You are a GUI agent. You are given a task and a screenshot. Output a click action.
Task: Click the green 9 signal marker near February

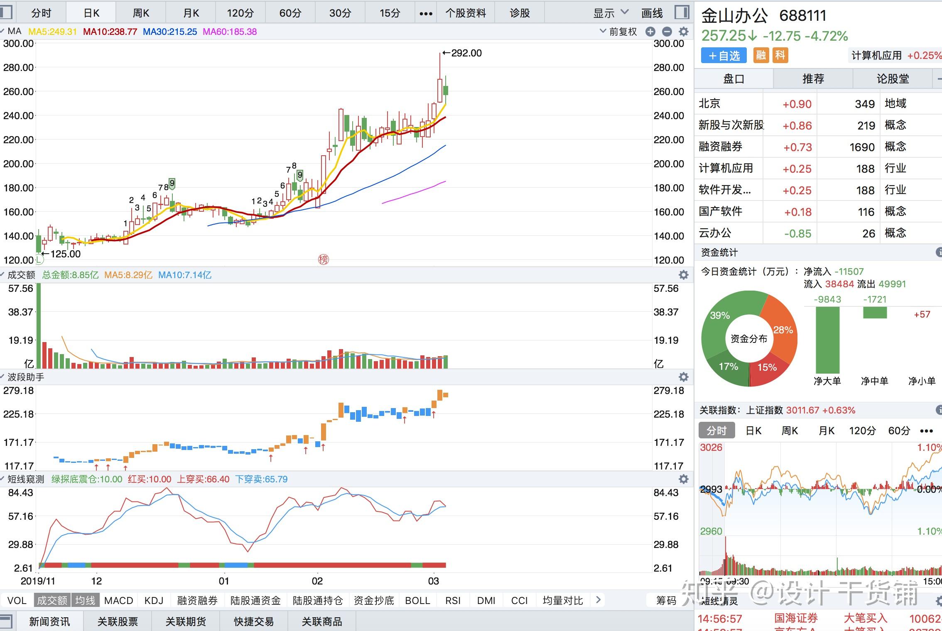[300, 175]
